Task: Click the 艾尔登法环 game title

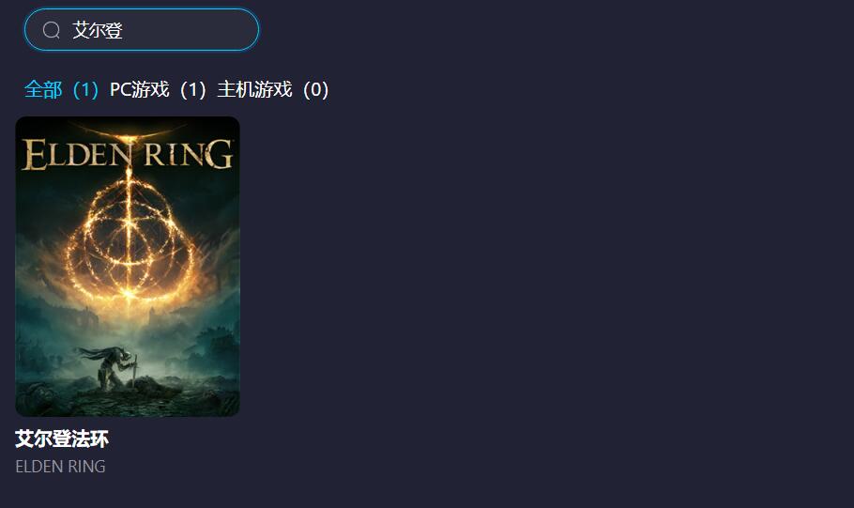Action: 62,439
